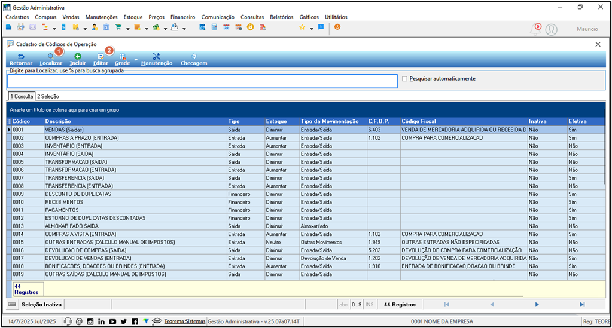The width and height of the screenshot is (612, 328).
Task: Click the Localizar magnifier button
Action: tap(51, 59)
